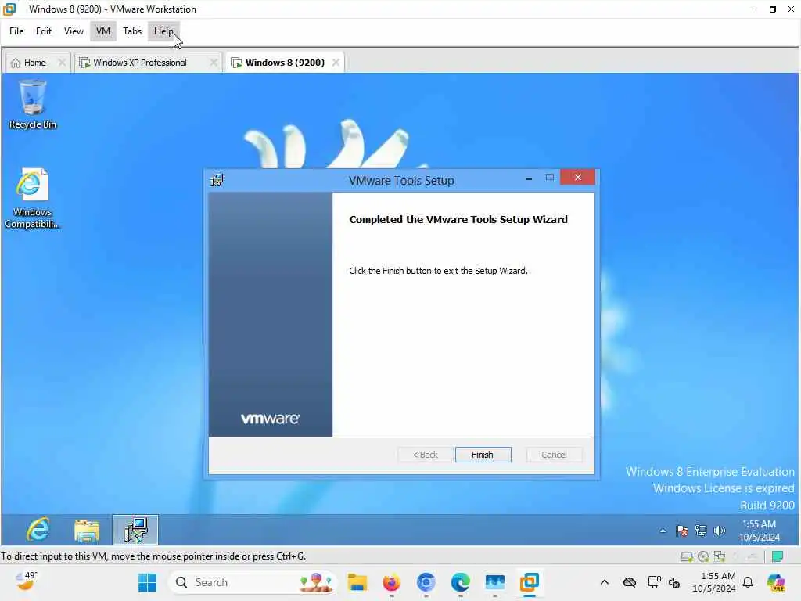
Task: Show hidden icons in host system tray
Action: pos(605,582)
